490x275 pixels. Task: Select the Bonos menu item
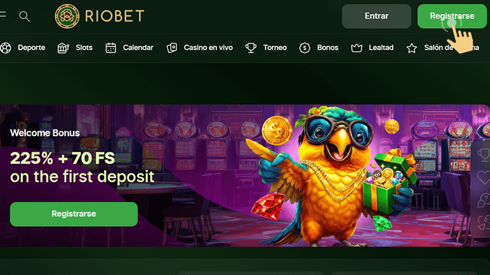point(328,48)
